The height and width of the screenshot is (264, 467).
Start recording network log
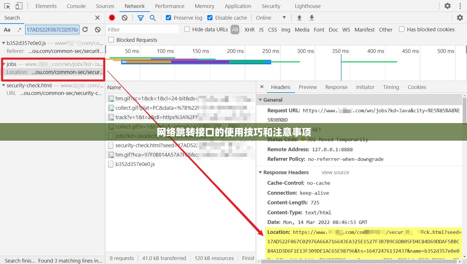112,18
